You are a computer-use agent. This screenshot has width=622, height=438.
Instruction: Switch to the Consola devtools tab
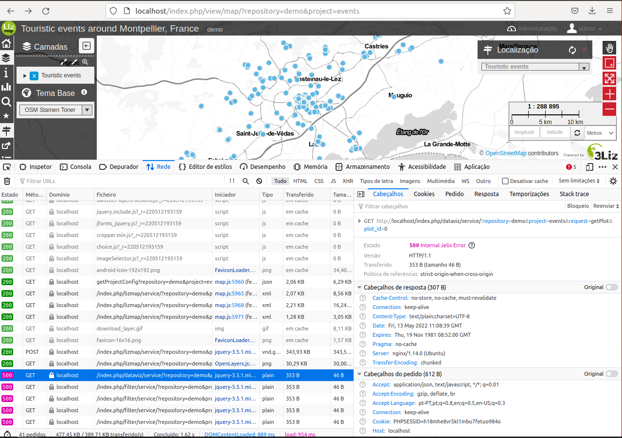(75, 166)
